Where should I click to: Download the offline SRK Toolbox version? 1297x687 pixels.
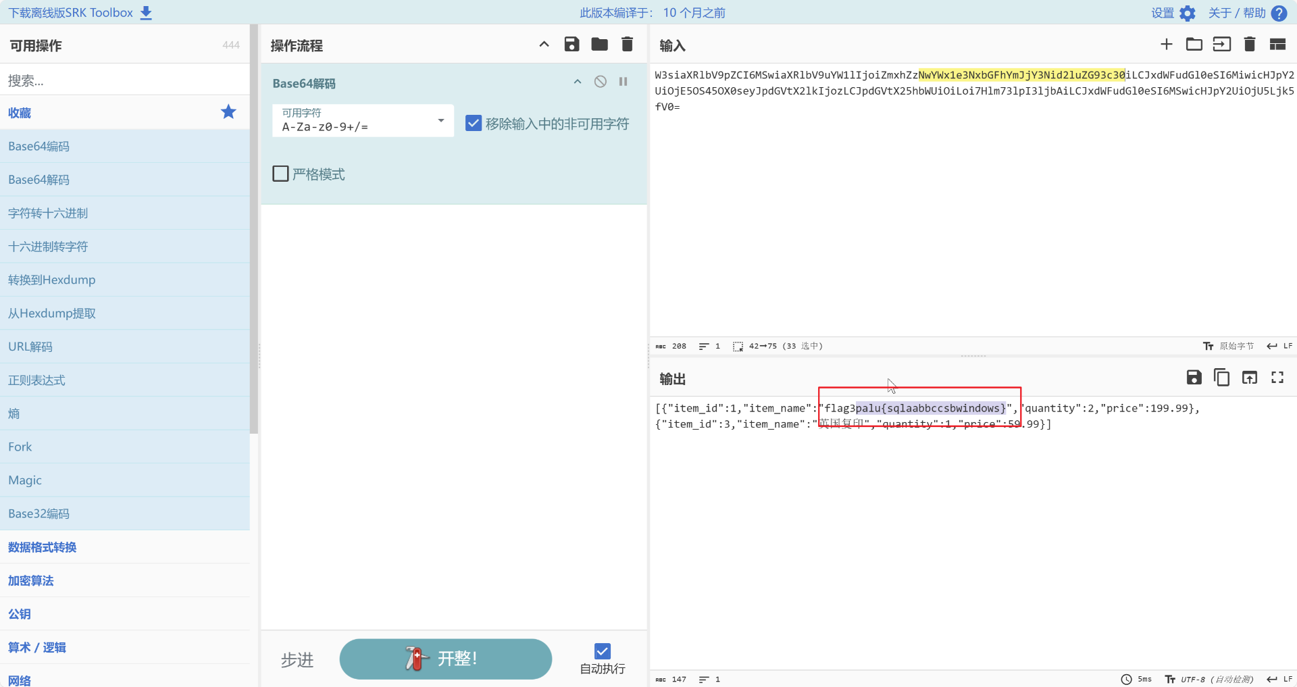[80, 13]
